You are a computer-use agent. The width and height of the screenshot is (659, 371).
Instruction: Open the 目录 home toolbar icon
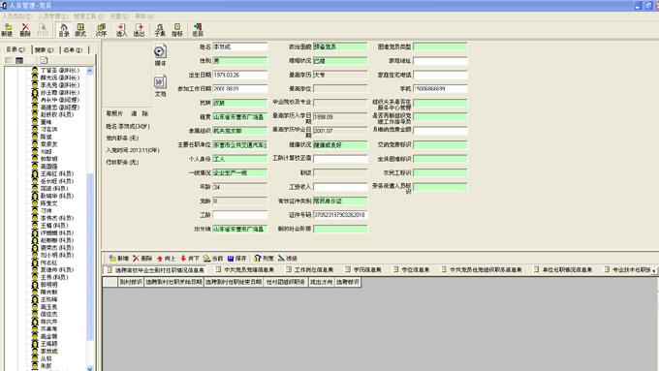pyautogui.click(x=63, y=30)
